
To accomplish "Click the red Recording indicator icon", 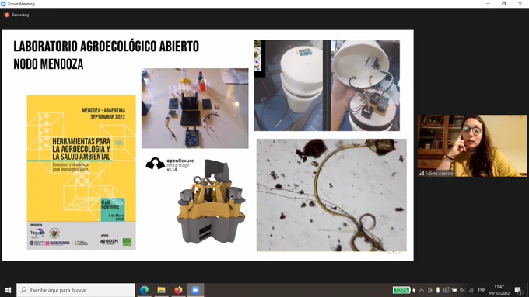I will [7, 15].
